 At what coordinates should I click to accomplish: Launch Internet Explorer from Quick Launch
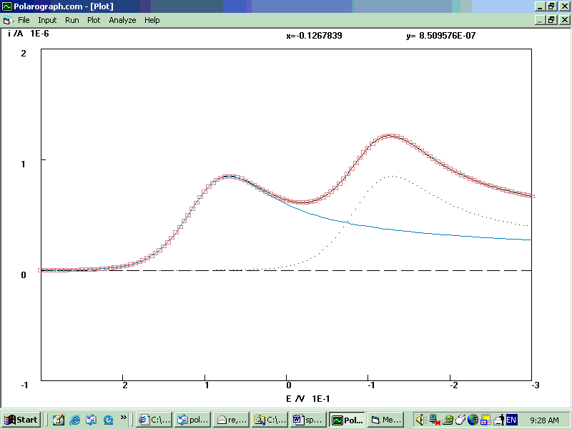pos(75,420)
